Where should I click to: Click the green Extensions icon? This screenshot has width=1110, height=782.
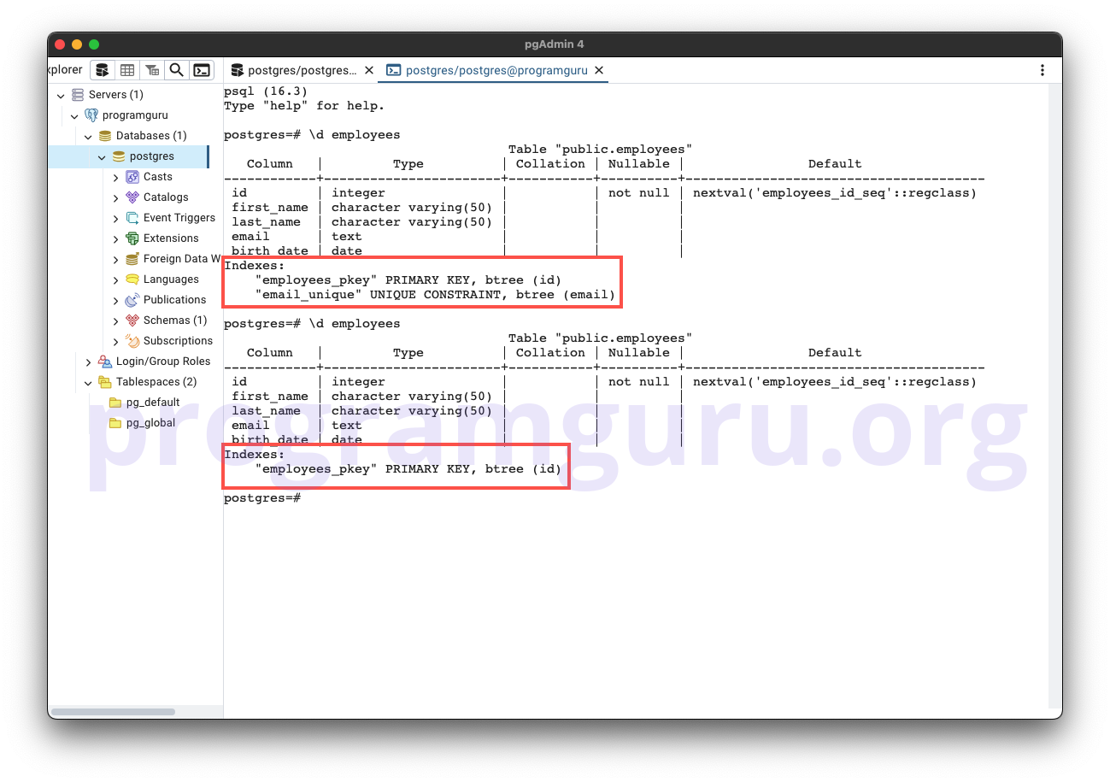click(132, 238)
